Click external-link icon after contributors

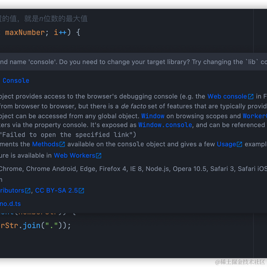[28, 191]
